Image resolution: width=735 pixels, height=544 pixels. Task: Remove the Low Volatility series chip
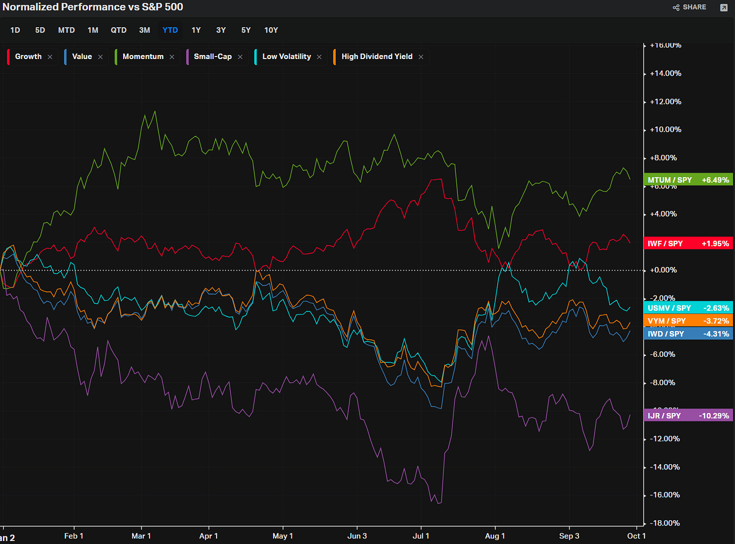(x=319, y=57)
